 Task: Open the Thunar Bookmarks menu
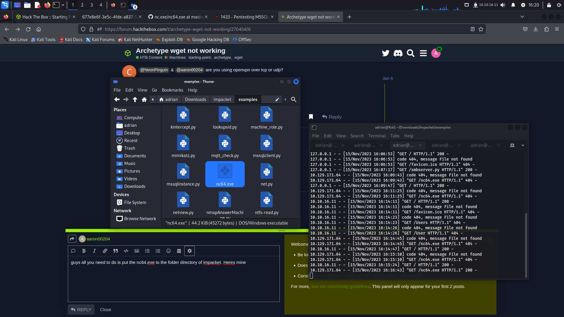(x=172, y=90)
